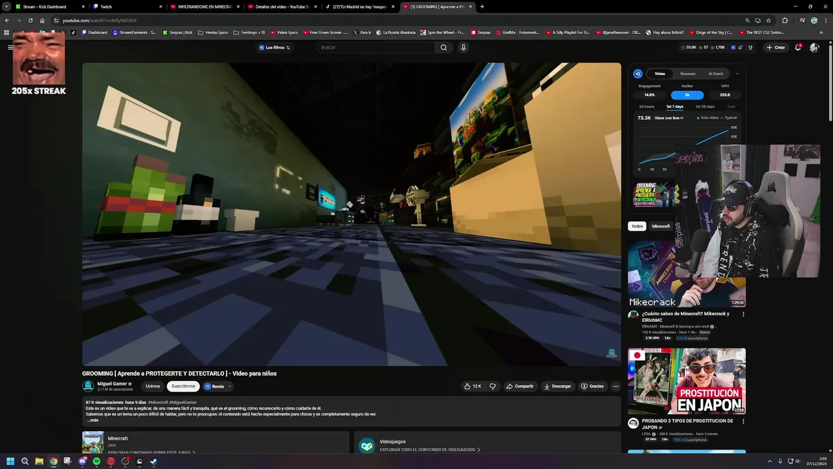Activate voice search microphone
833x469 pixels.
pos(463,48)
